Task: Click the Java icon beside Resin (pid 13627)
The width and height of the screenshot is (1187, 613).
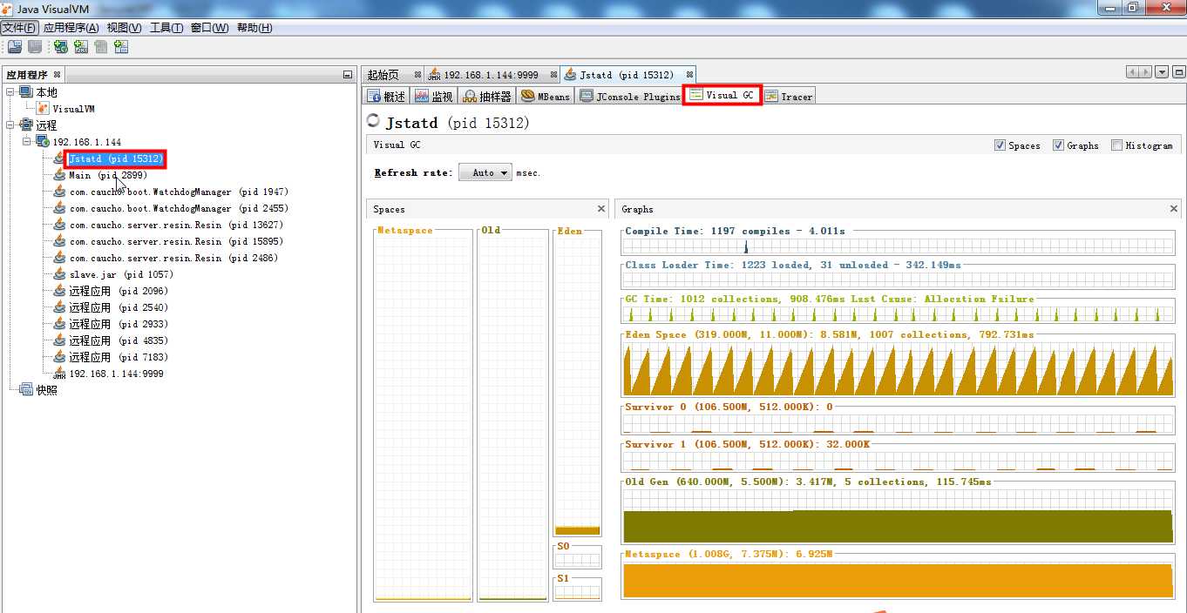Action: 59,225
